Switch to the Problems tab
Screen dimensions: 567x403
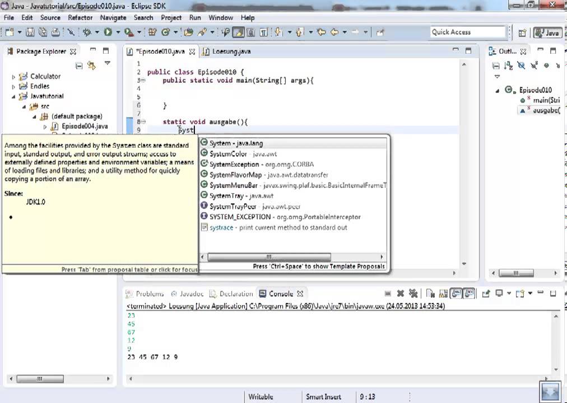pos(145,294)
